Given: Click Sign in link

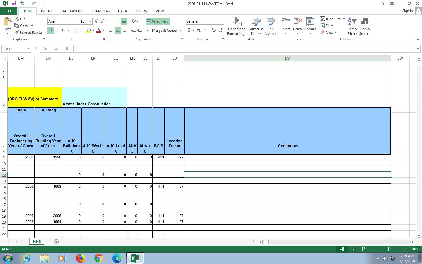Looking at the screenshot, I should coord(407,11).
